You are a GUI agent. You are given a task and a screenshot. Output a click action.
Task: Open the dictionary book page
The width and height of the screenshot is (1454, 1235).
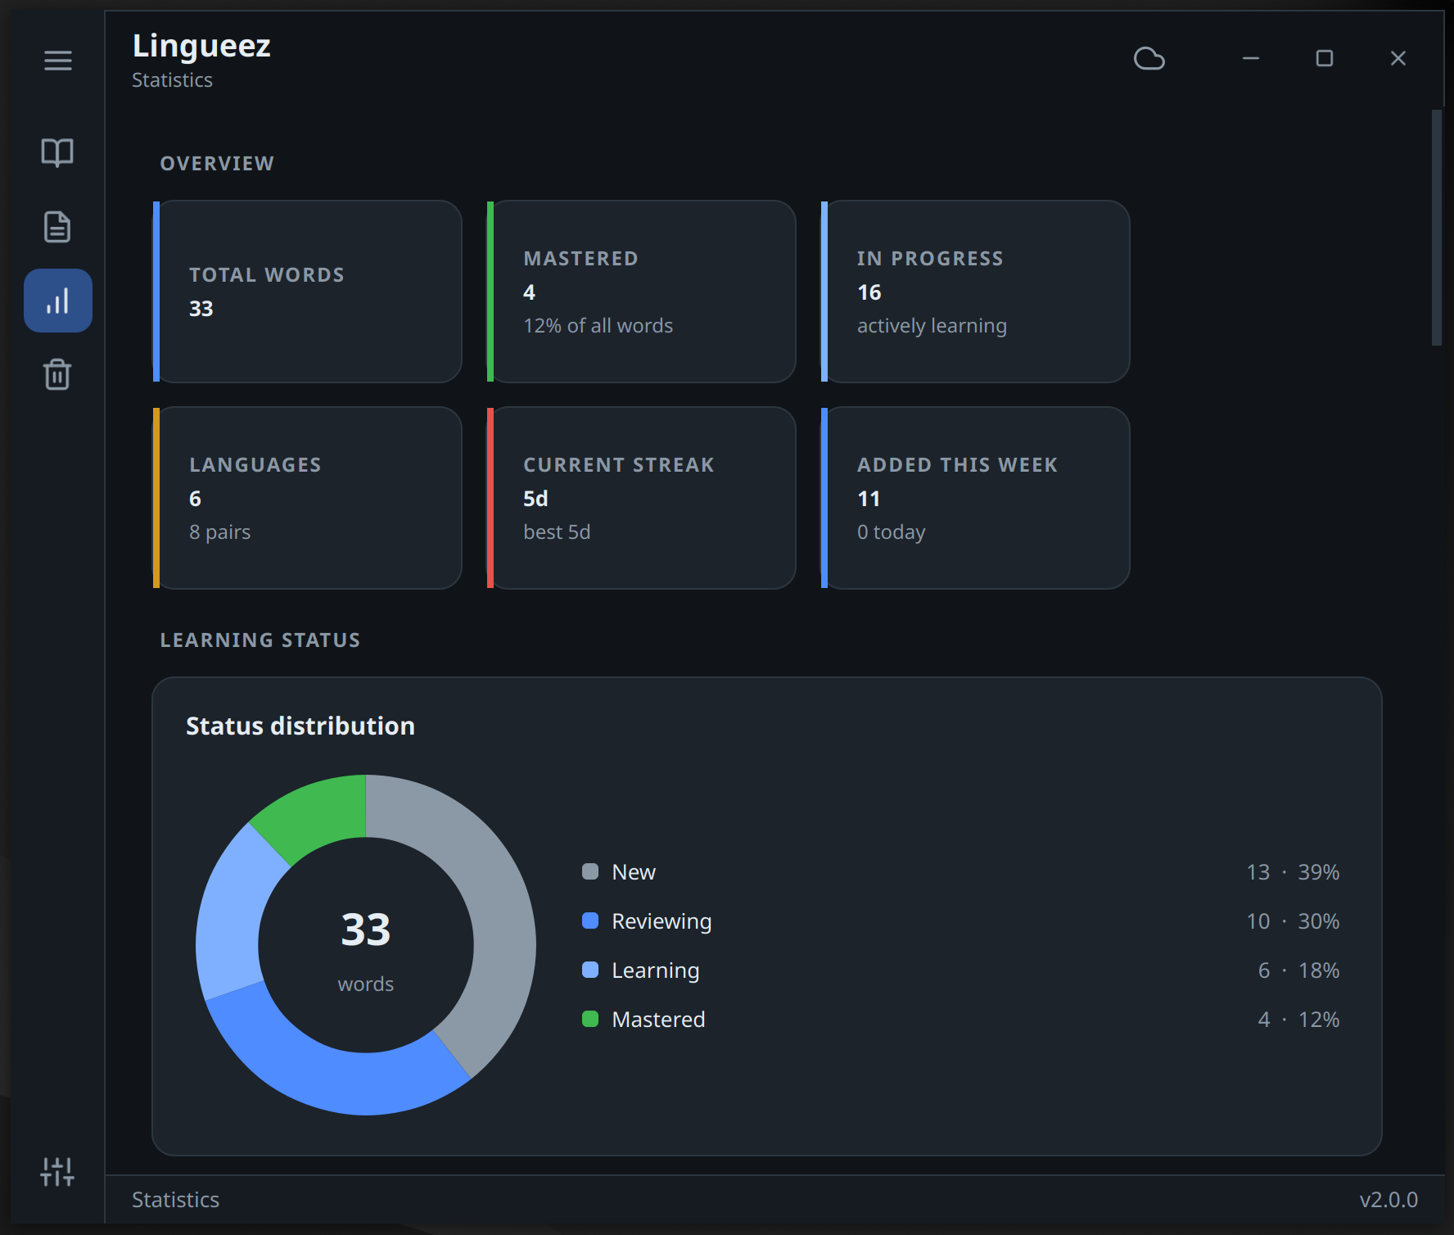(x=57, y=152)
